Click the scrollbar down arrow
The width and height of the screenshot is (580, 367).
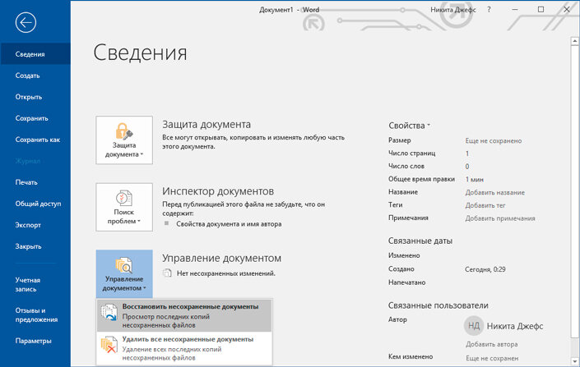[x=575, y=361]
